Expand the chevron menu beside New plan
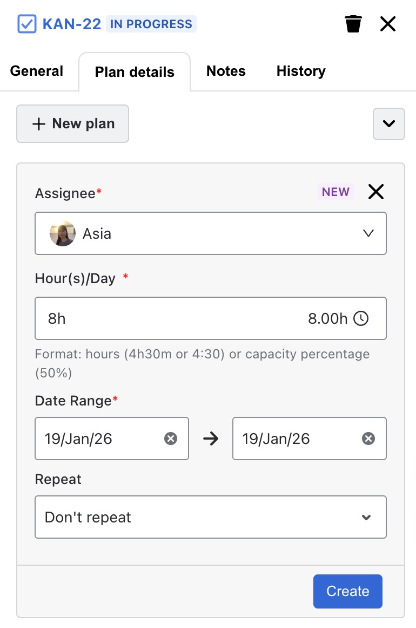 (x=388, y=123)
